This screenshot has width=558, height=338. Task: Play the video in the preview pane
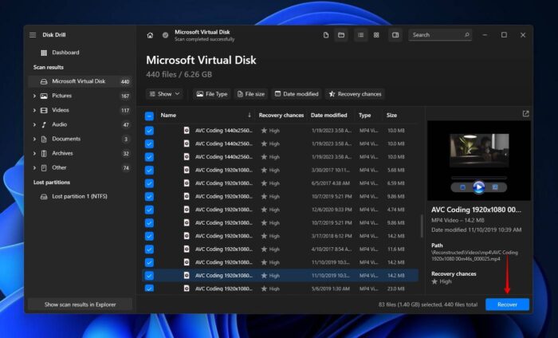pyautogui.click(x=478, y=187)
